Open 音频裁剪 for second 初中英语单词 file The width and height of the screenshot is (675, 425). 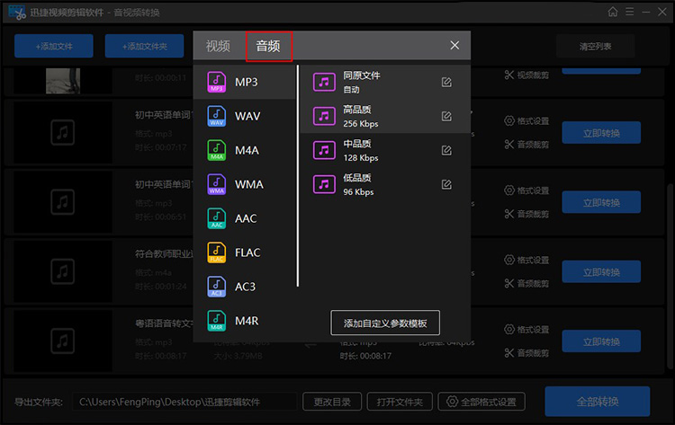click(526, 214)
